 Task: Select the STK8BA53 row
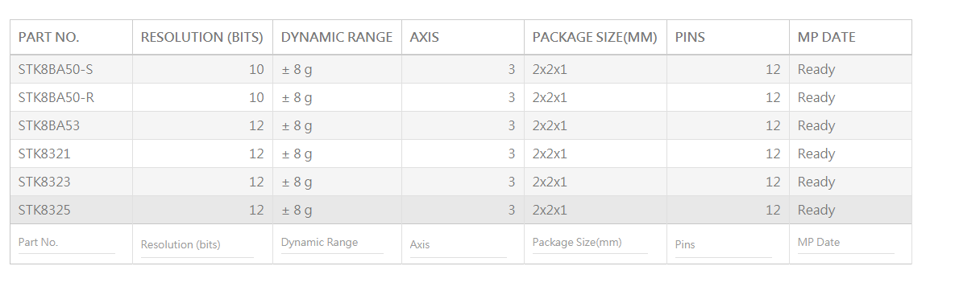(x=461, y=125)
